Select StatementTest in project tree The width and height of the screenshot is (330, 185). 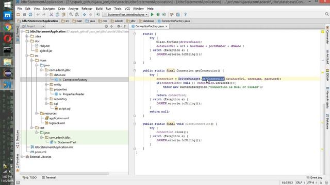[x=67, y=142]
